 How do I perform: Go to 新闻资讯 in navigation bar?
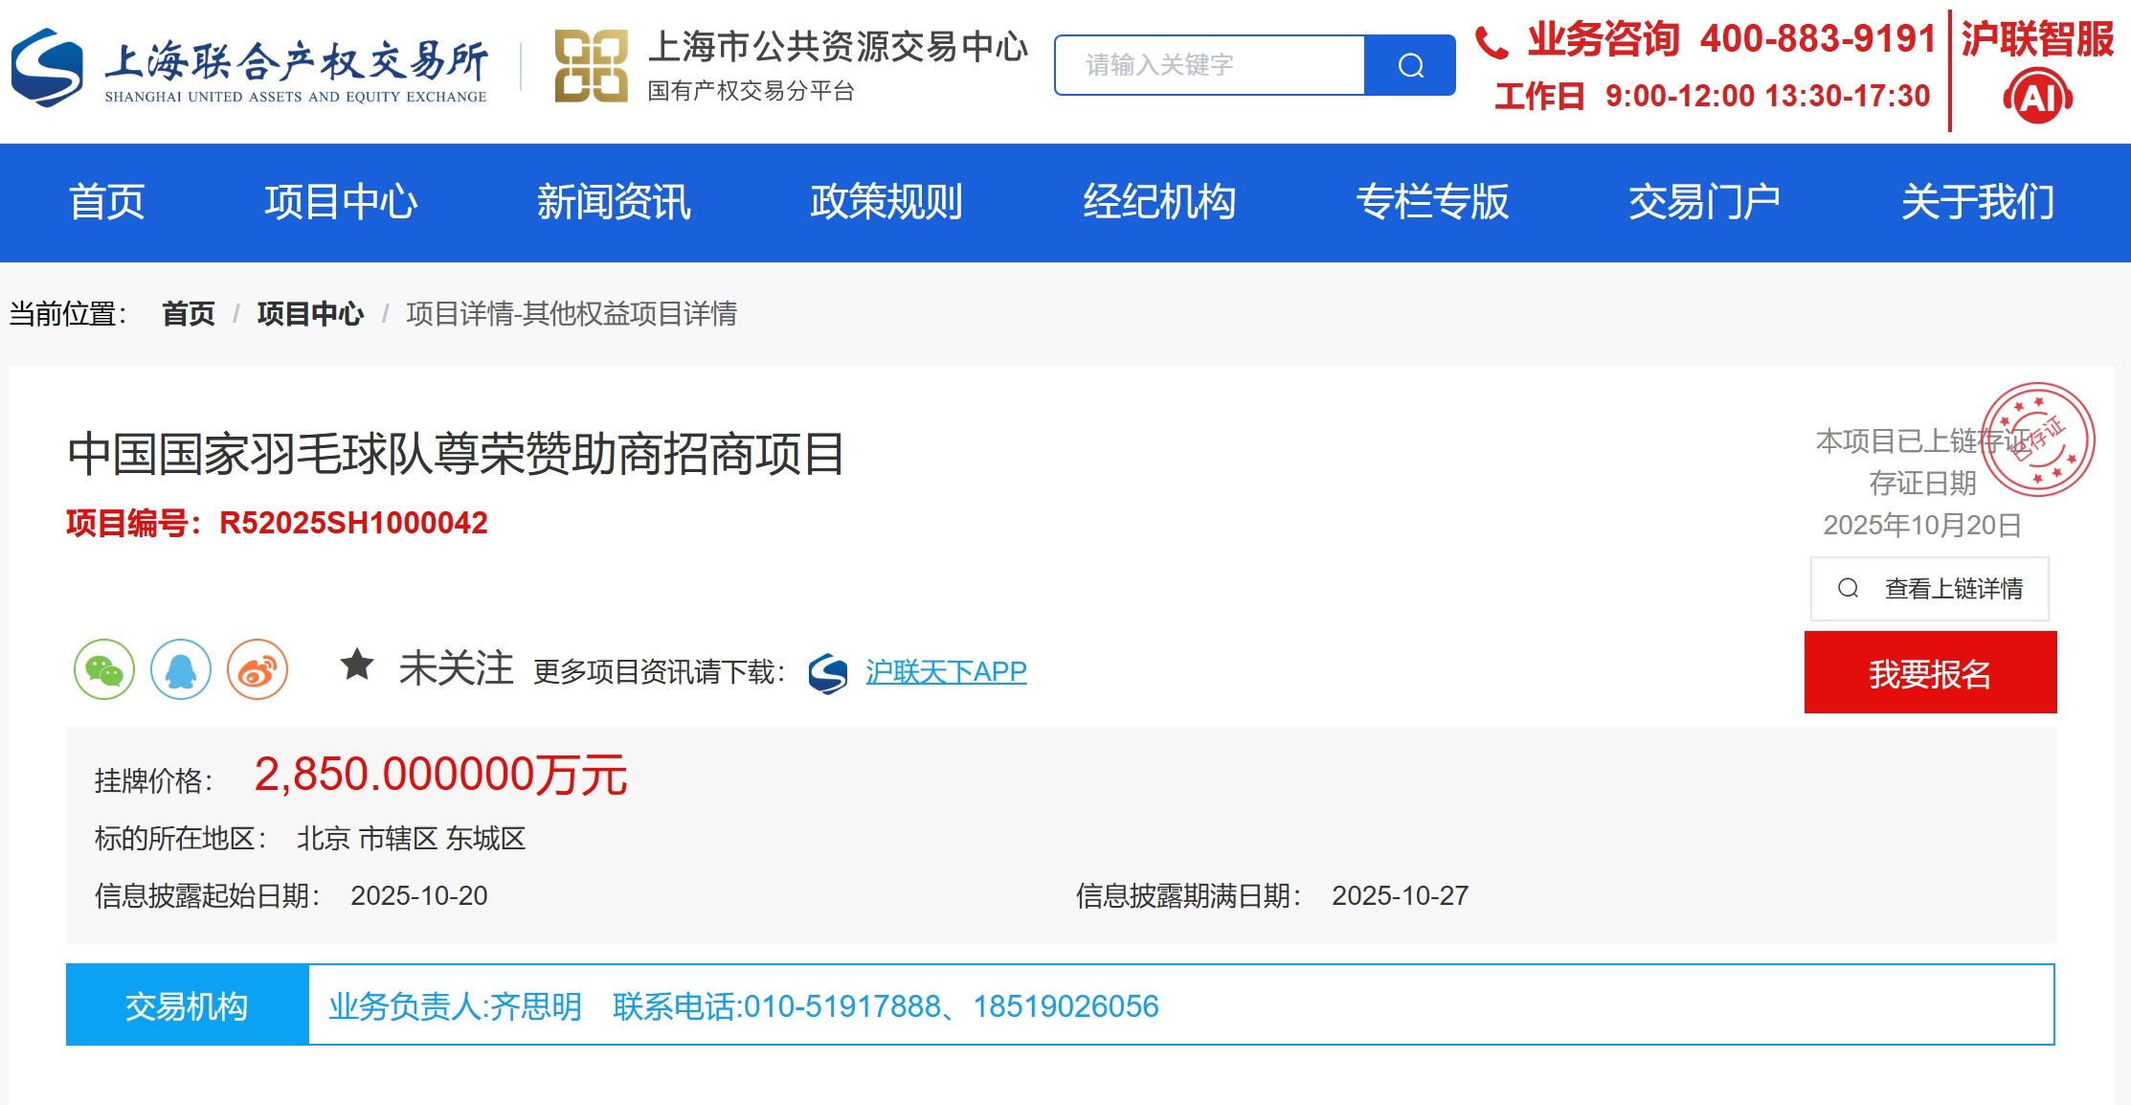coord(614,202)
